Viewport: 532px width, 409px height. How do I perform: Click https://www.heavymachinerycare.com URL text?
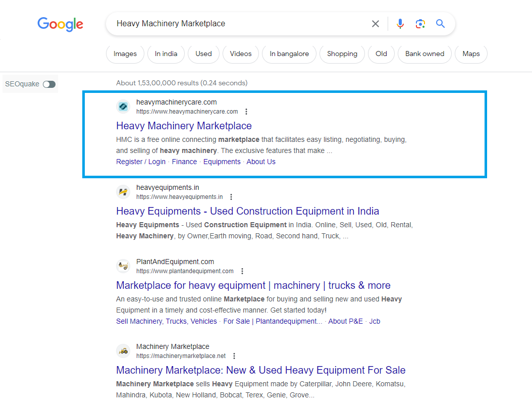pyautogui.click(x=187, y=112)
